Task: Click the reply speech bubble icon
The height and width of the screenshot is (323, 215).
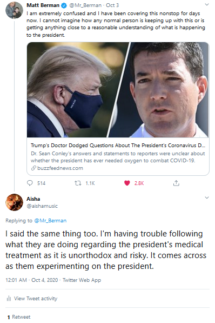Action: pyautogui.click(x=30, y=183)
